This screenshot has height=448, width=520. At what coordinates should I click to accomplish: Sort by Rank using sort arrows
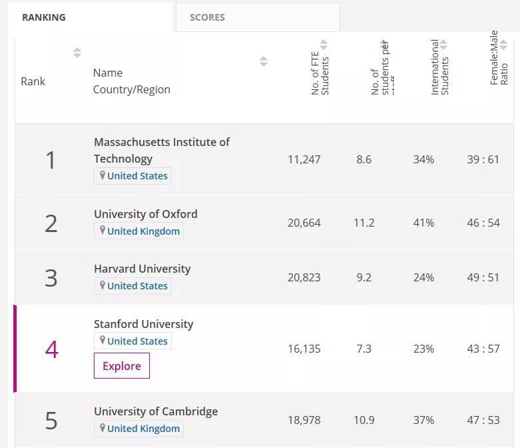pos(77,53)
